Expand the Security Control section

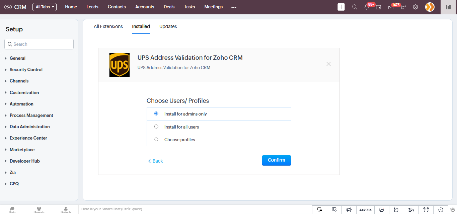pos(26,69)
